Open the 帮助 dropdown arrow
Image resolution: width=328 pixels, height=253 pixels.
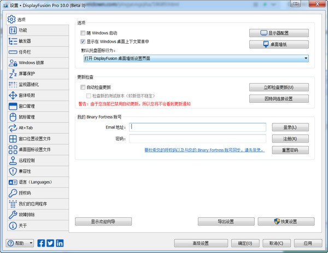click(31, 243)
